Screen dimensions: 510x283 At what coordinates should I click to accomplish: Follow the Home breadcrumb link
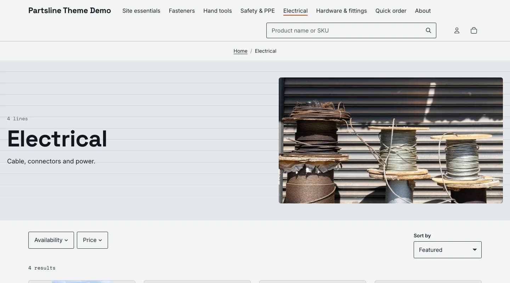tap(240, 51)
